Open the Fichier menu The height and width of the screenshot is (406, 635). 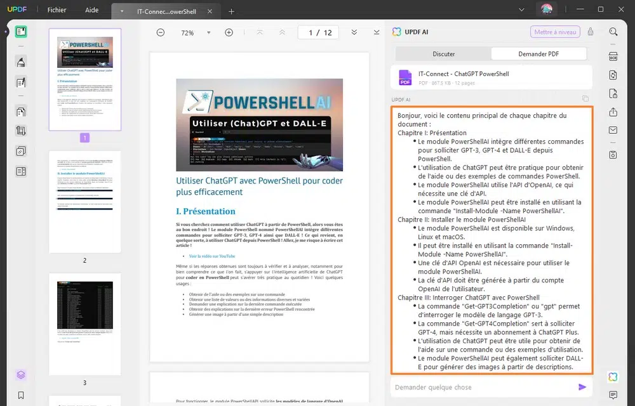point(57,10)
